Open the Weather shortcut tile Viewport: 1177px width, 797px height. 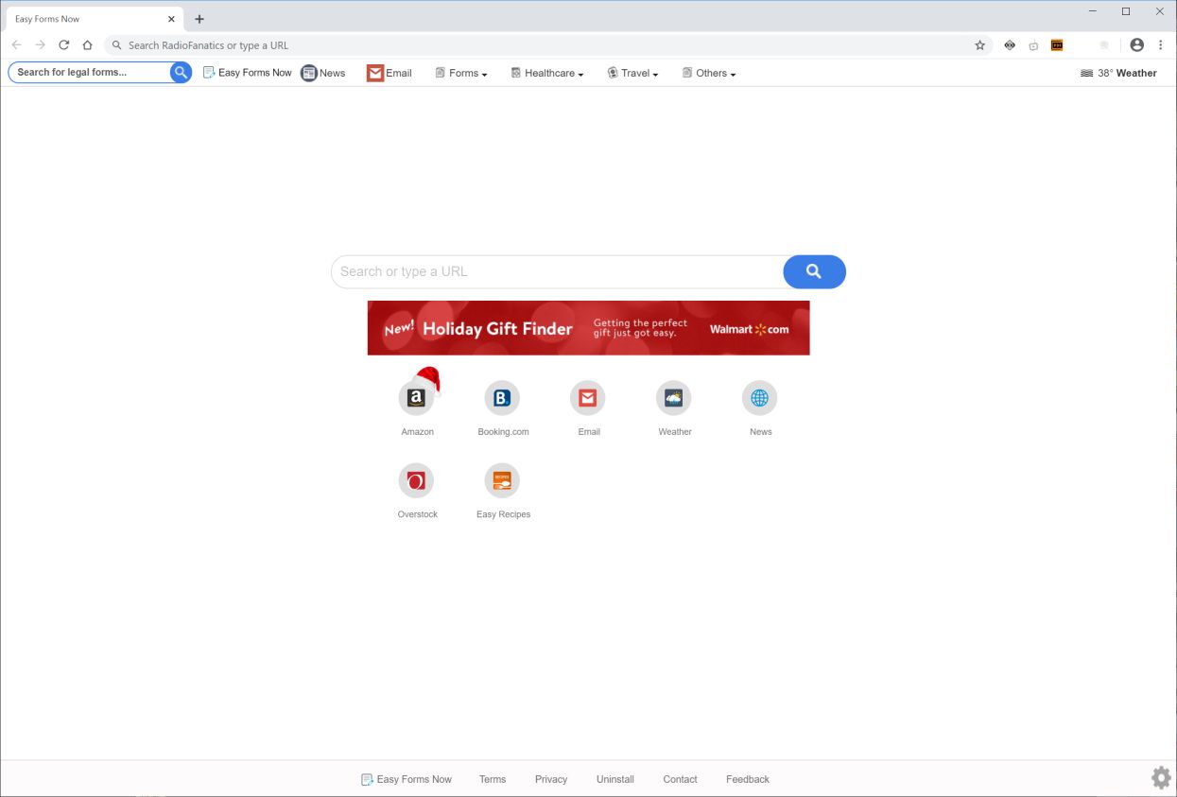pyautogui.click(x=674, y=398)
